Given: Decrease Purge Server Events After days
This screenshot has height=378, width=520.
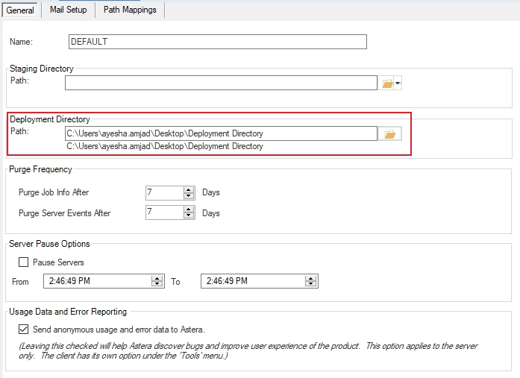Looking at the screenshot, I should 189,216.
